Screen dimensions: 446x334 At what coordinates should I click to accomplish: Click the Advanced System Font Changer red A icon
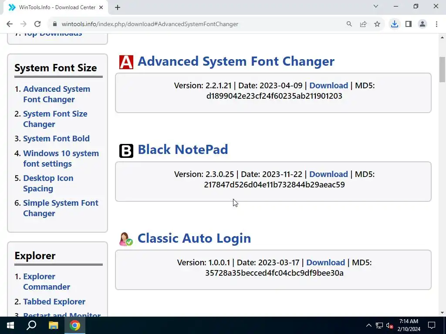(x=126, y=62)
